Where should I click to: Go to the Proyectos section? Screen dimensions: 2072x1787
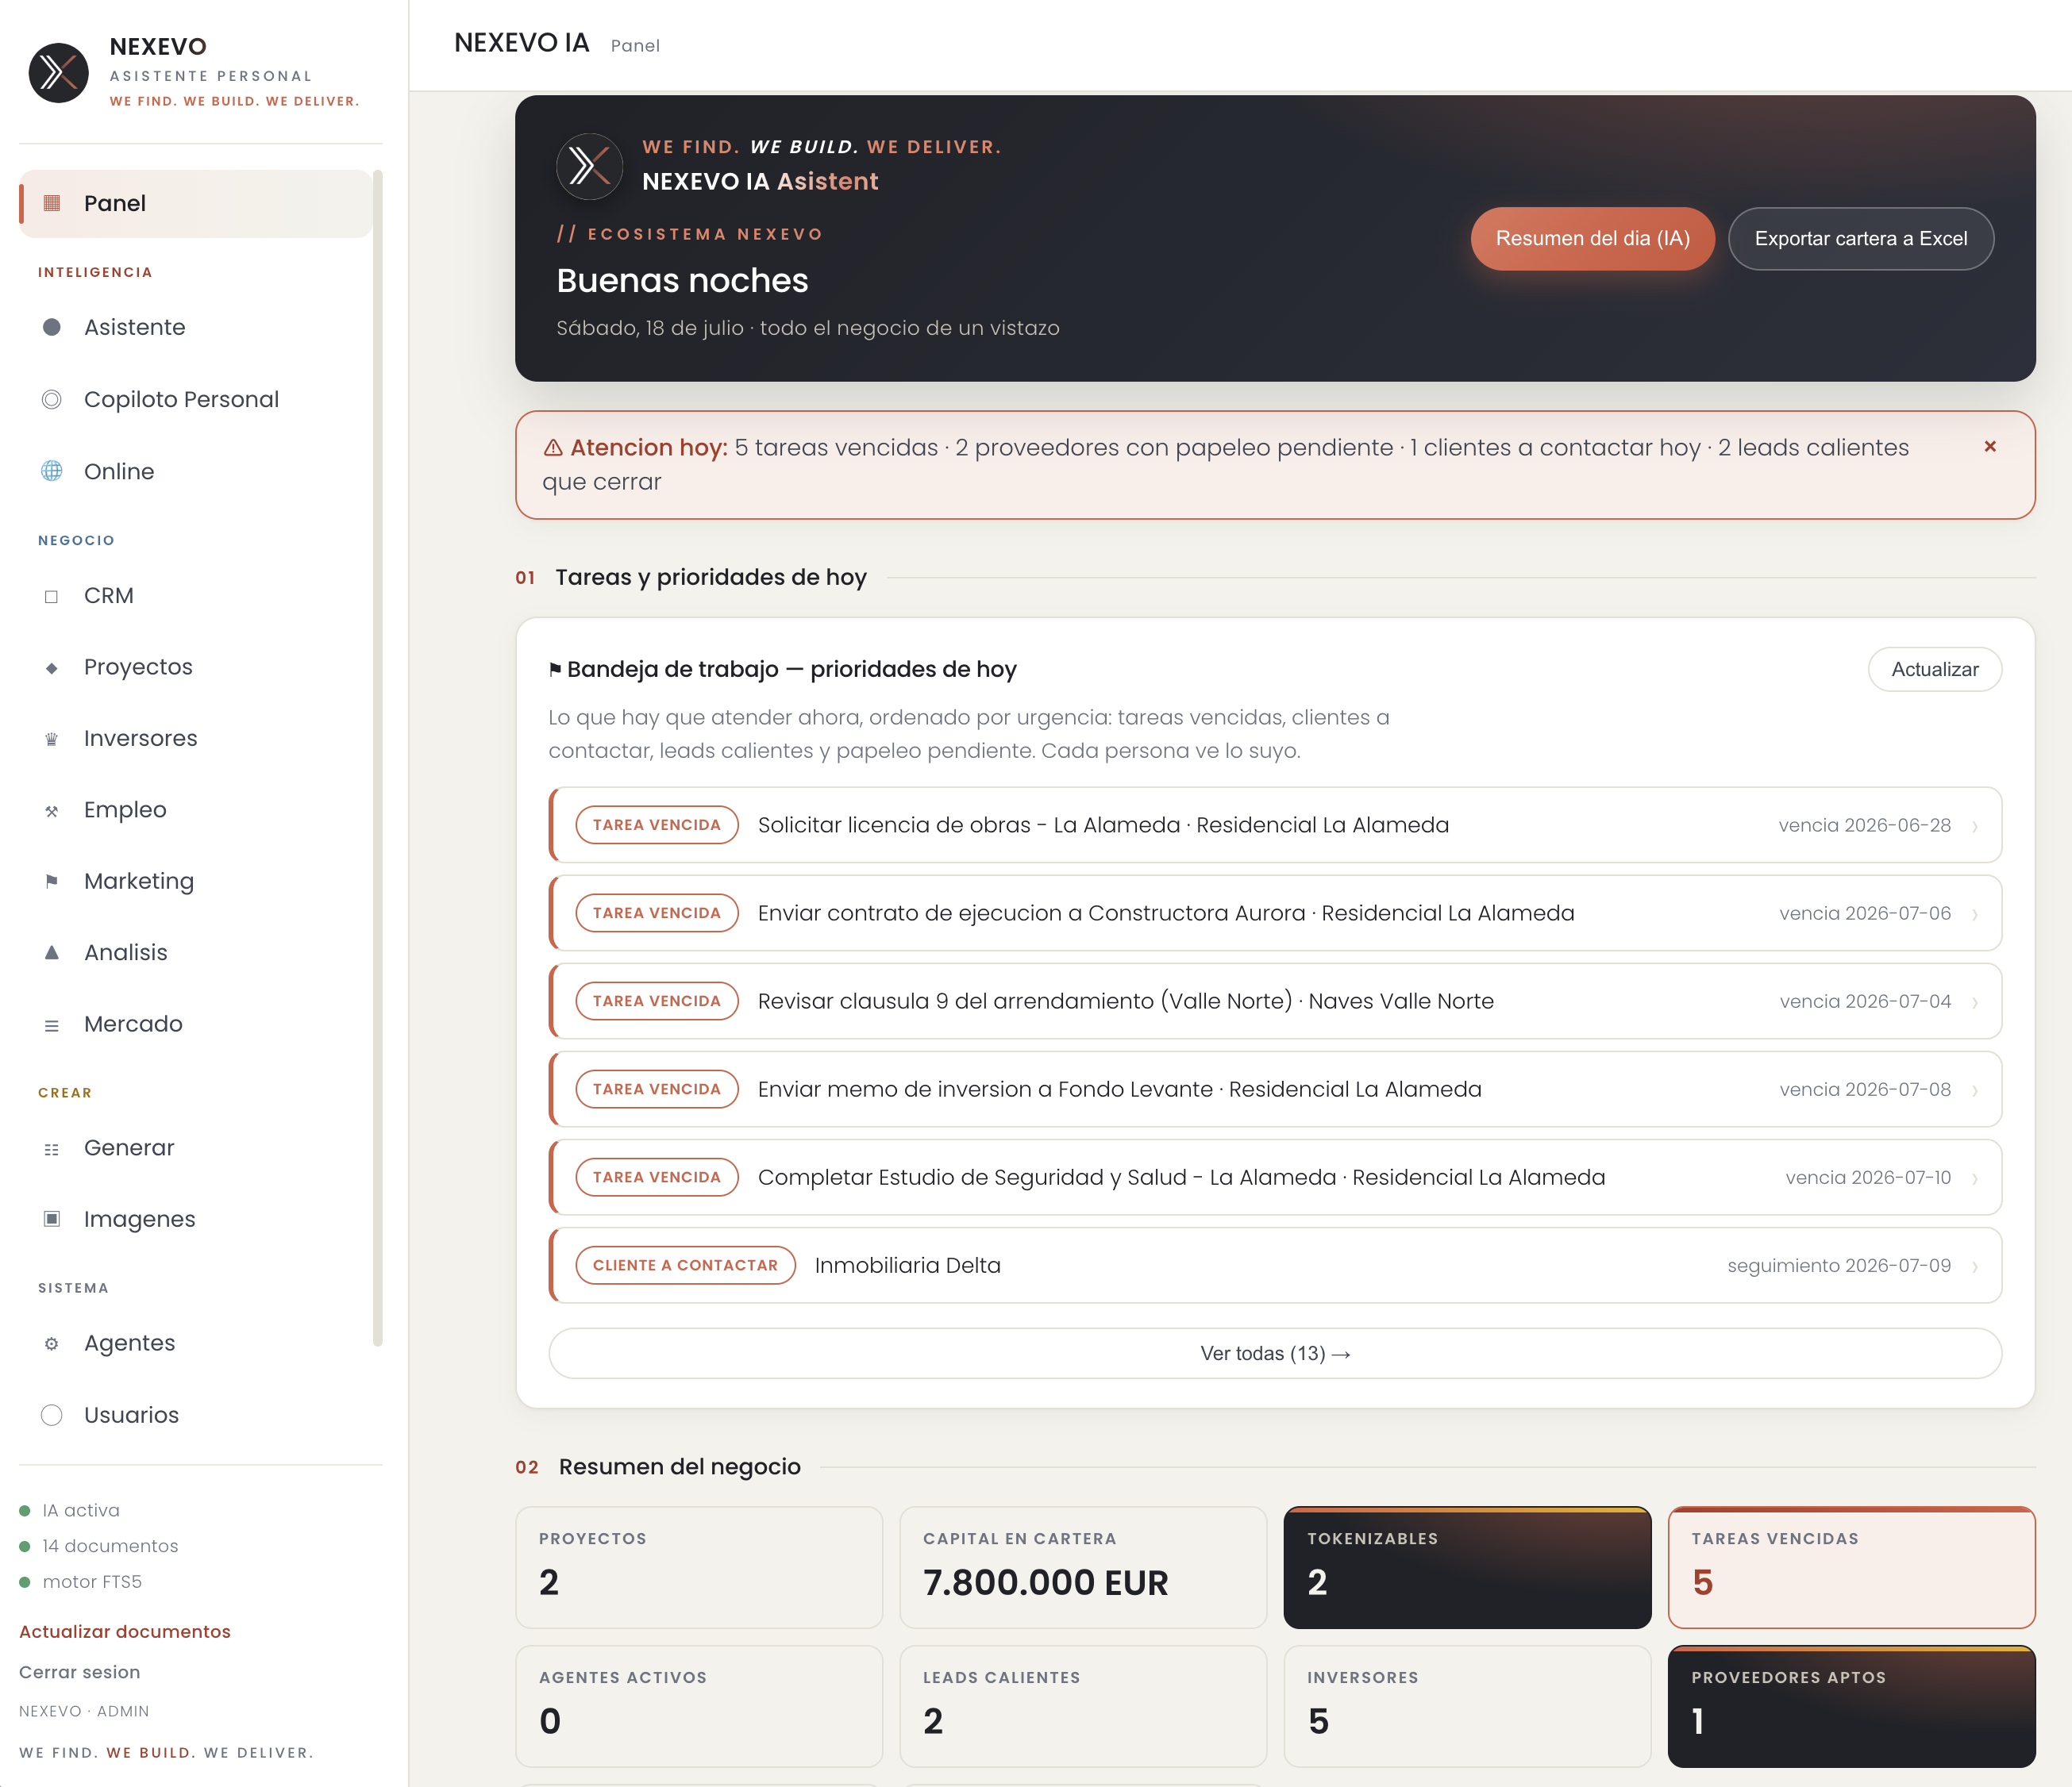pos(195,667)
